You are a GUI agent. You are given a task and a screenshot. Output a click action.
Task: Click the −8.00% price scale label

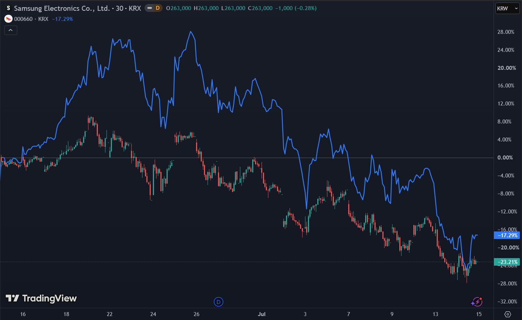point(505,194)
